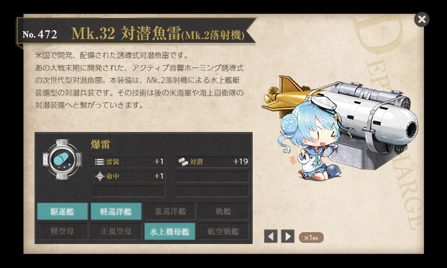Click the 航空戦艦 ship type tile
The height and width of the screenshot is (268, 447).
point(223,231)
